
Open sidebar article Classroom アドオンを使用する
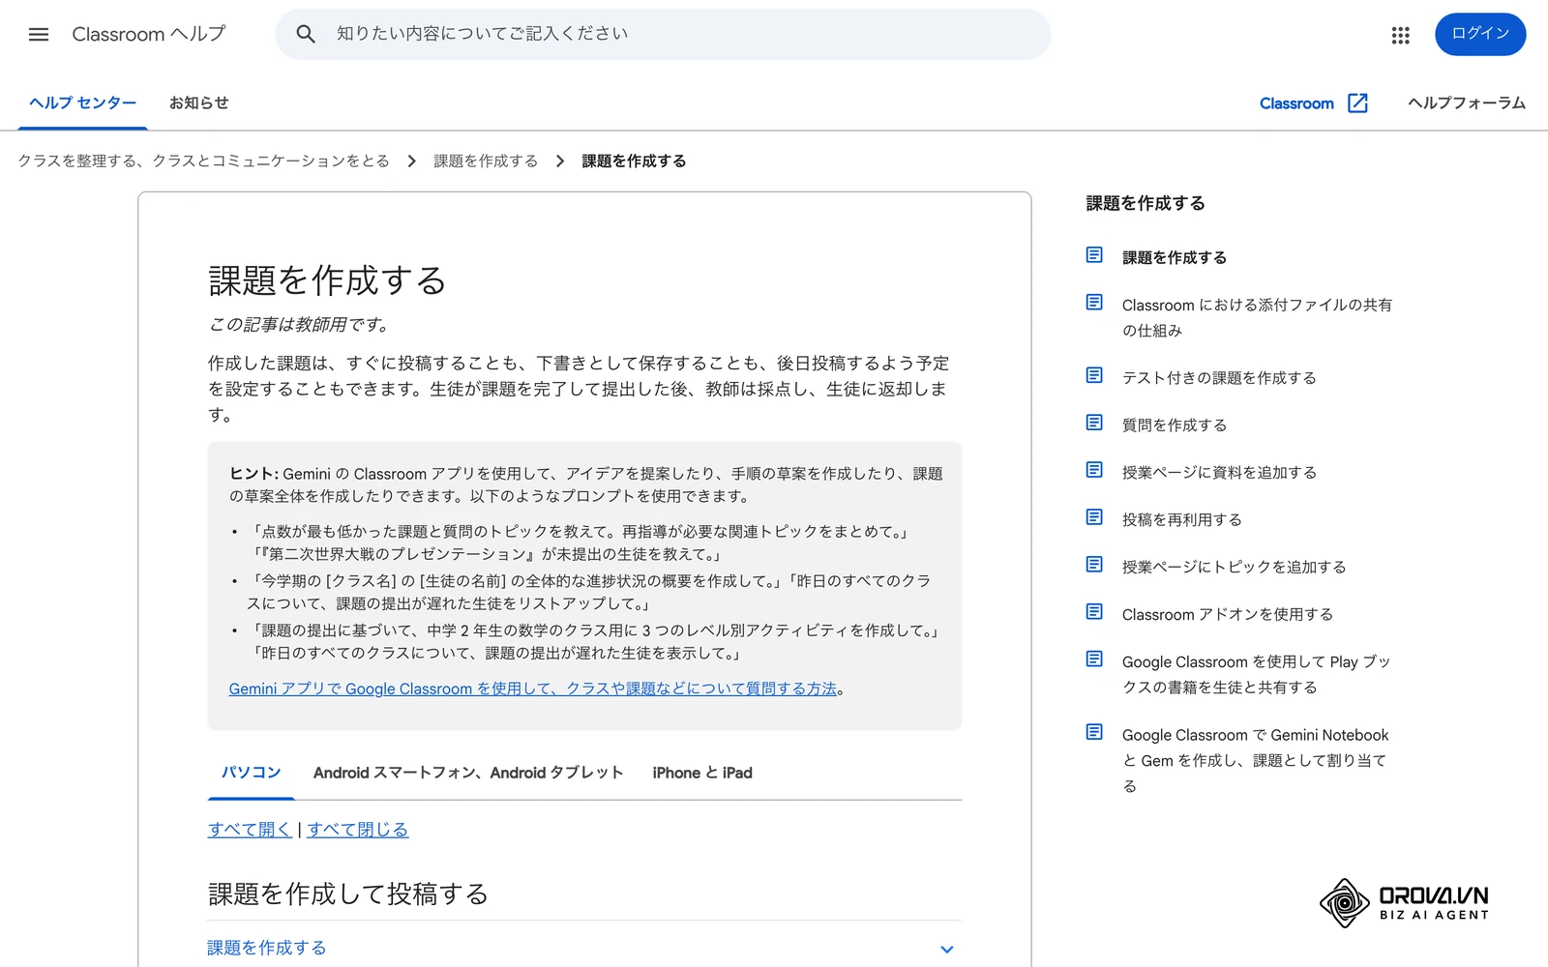point(1228,614)
